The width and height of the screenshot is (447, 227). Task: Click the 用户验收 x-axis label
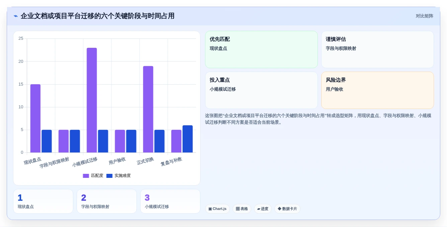(x=117, y=161)
